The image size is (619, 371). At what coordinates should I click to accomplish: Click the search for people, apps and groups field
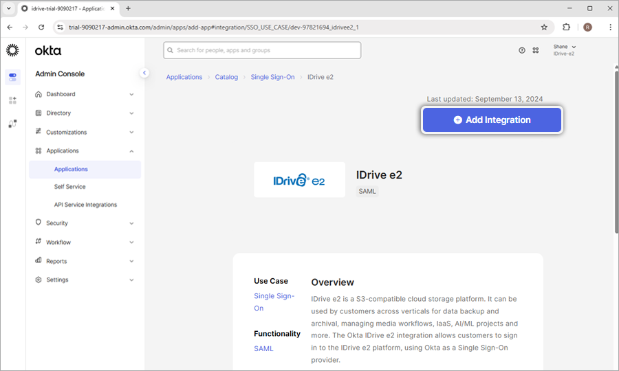(x=262, y=50)
